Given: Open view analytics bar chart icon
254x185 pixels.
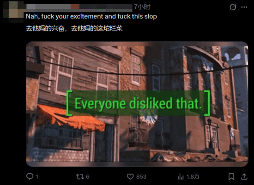Looking at the screenshot, I should (x=181, y=177).
